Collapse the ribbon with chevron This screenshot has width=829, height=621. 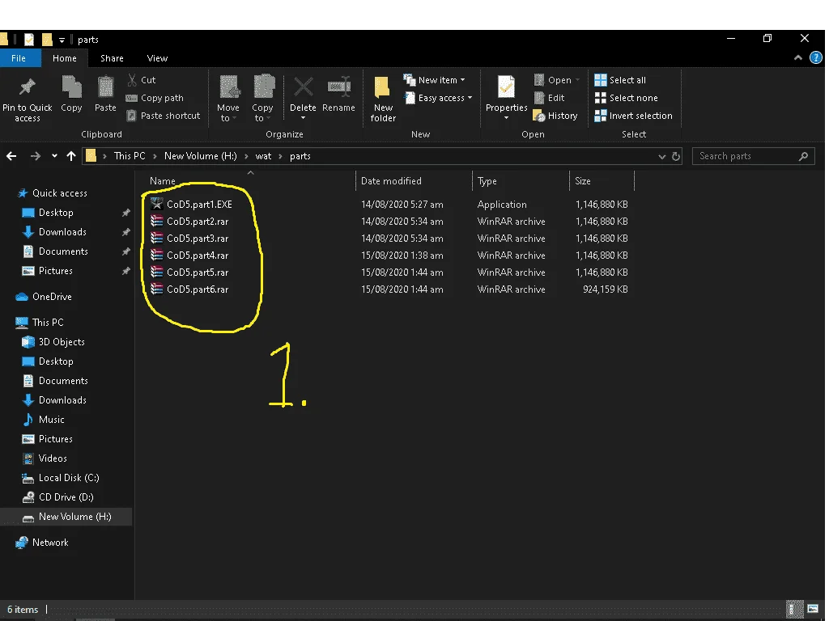coord(797,57)
